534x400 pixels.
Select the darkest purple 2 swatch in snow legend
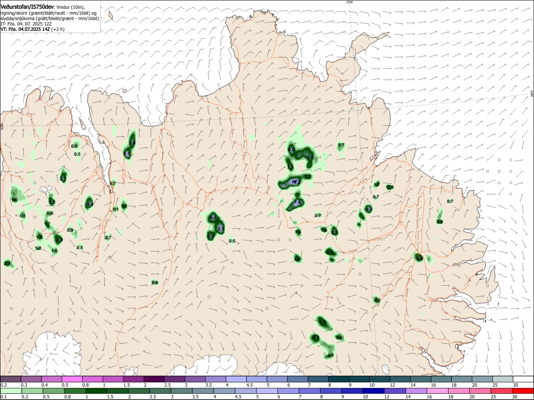click(x=154, y=379)
